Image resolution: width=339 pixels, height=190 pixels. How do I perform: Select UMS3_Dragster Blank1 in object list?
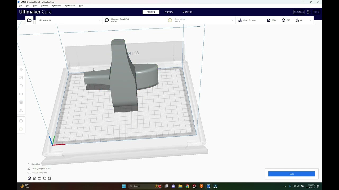tap(42, 169)
